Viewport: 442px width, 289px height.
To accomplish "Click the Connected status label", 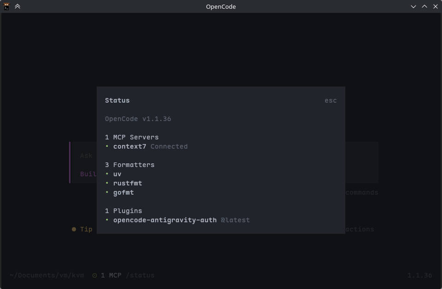I will [169, 146].
